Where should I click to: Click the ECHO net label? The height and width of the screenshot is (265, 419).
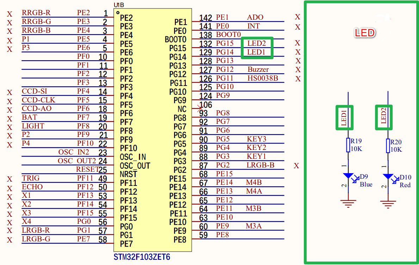click(32, 187)
